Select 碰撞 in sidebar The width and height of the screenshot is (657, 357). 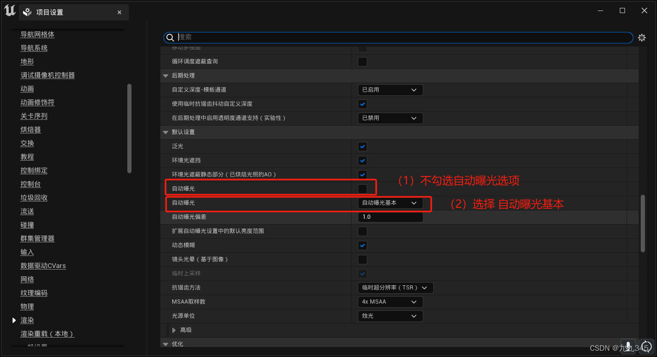coord(27,225)
